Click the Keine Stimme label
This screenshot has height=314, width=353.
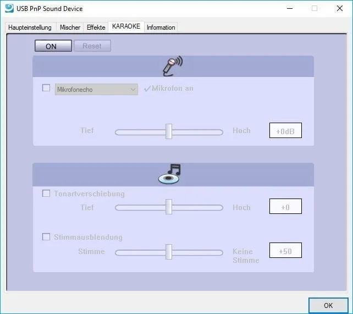[246, 256]
